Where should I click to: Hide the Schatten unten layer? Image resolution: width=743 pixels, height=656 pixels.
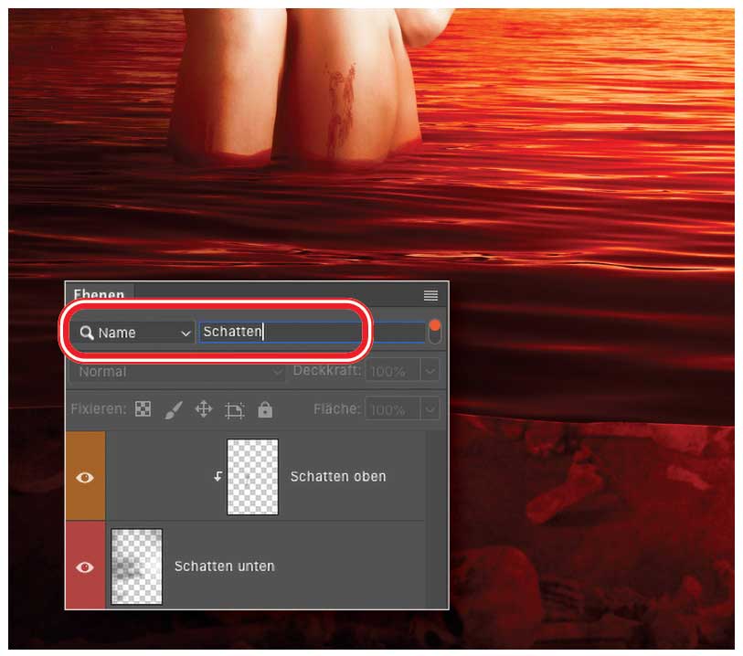click(x=85, y=567)
